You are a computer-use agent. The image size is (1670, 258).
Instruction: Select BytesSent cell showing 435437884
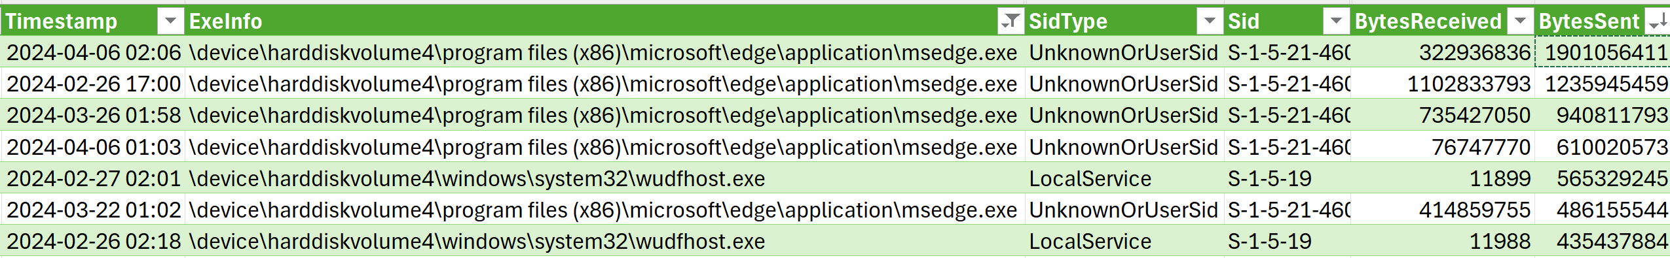[1603, 241]
